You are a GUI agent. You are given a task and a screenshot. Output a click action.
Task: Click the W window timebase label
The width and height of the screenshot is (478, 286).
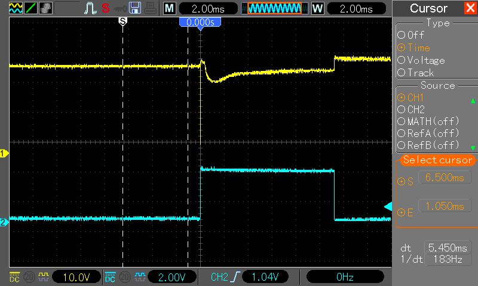point(317,8)
